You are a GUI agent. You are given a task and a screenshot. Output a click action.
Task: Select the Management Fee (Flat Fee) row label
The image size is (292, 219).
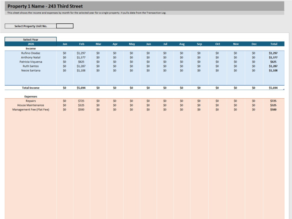tap(31, 109)
